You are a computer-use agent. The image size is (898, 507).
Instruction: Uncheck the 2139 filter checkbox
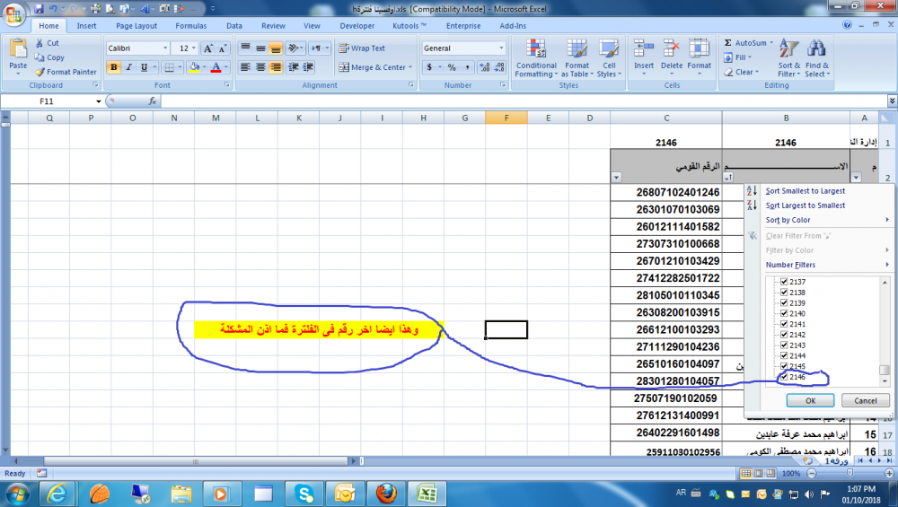pos(784,302)
